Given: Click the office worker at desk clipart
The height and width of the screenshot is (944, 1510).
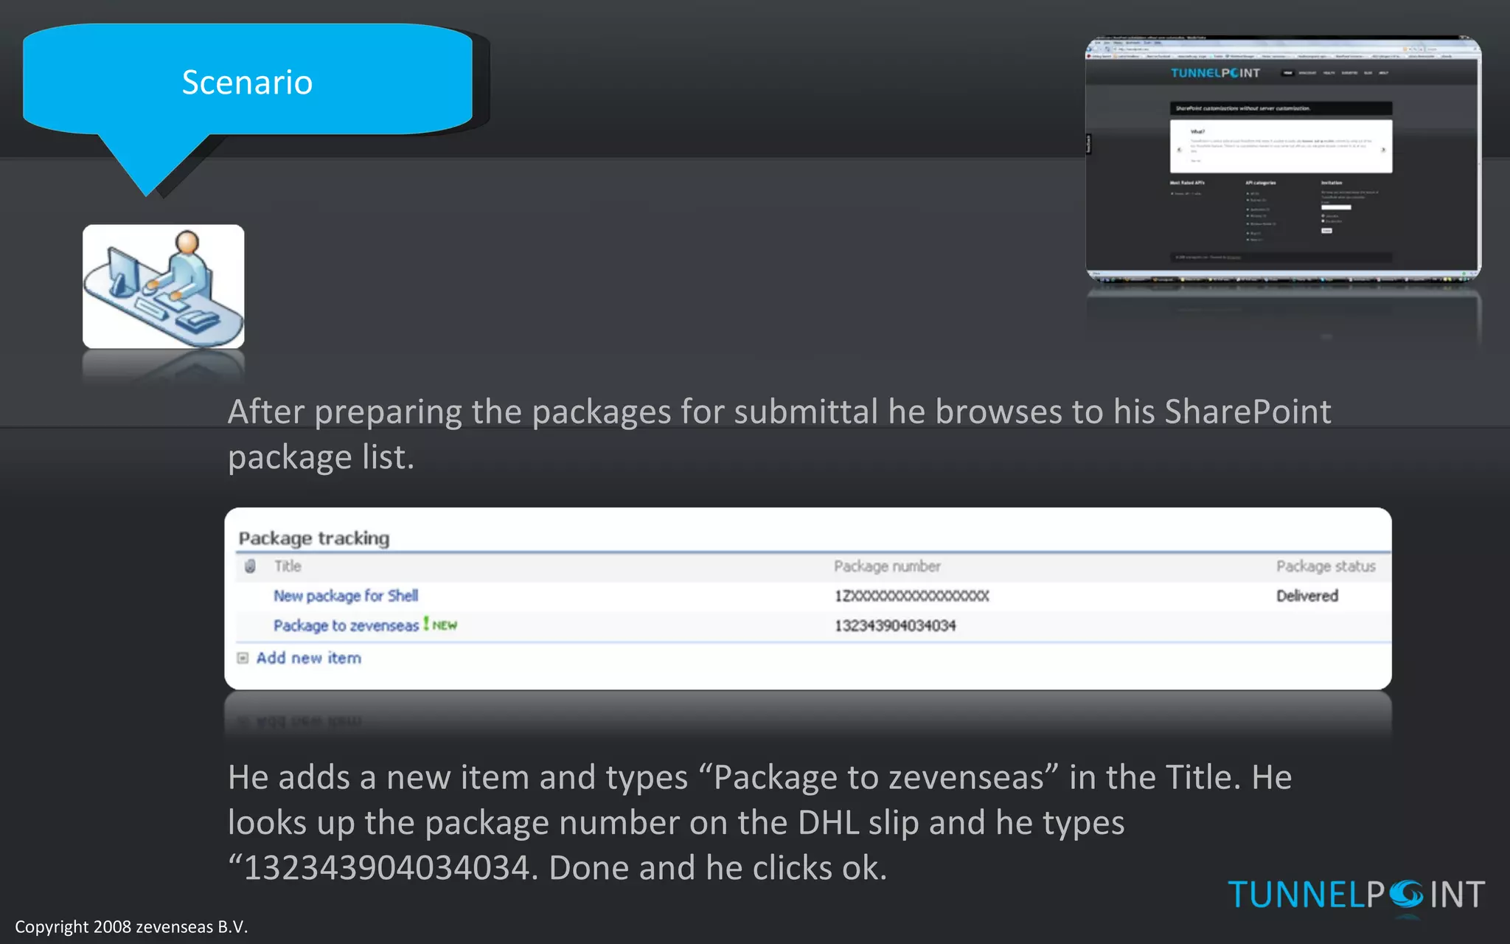Looking at the screenshot, I should pyautogui.click(x=164, y=286).
